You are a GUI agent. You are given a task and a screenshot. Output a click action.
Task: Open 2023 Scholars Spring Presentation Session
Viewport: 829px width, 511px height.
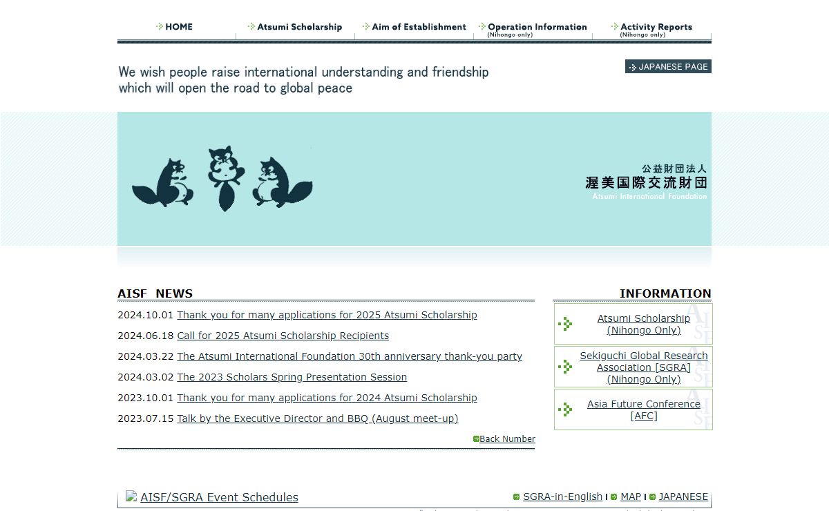(292, 377)
